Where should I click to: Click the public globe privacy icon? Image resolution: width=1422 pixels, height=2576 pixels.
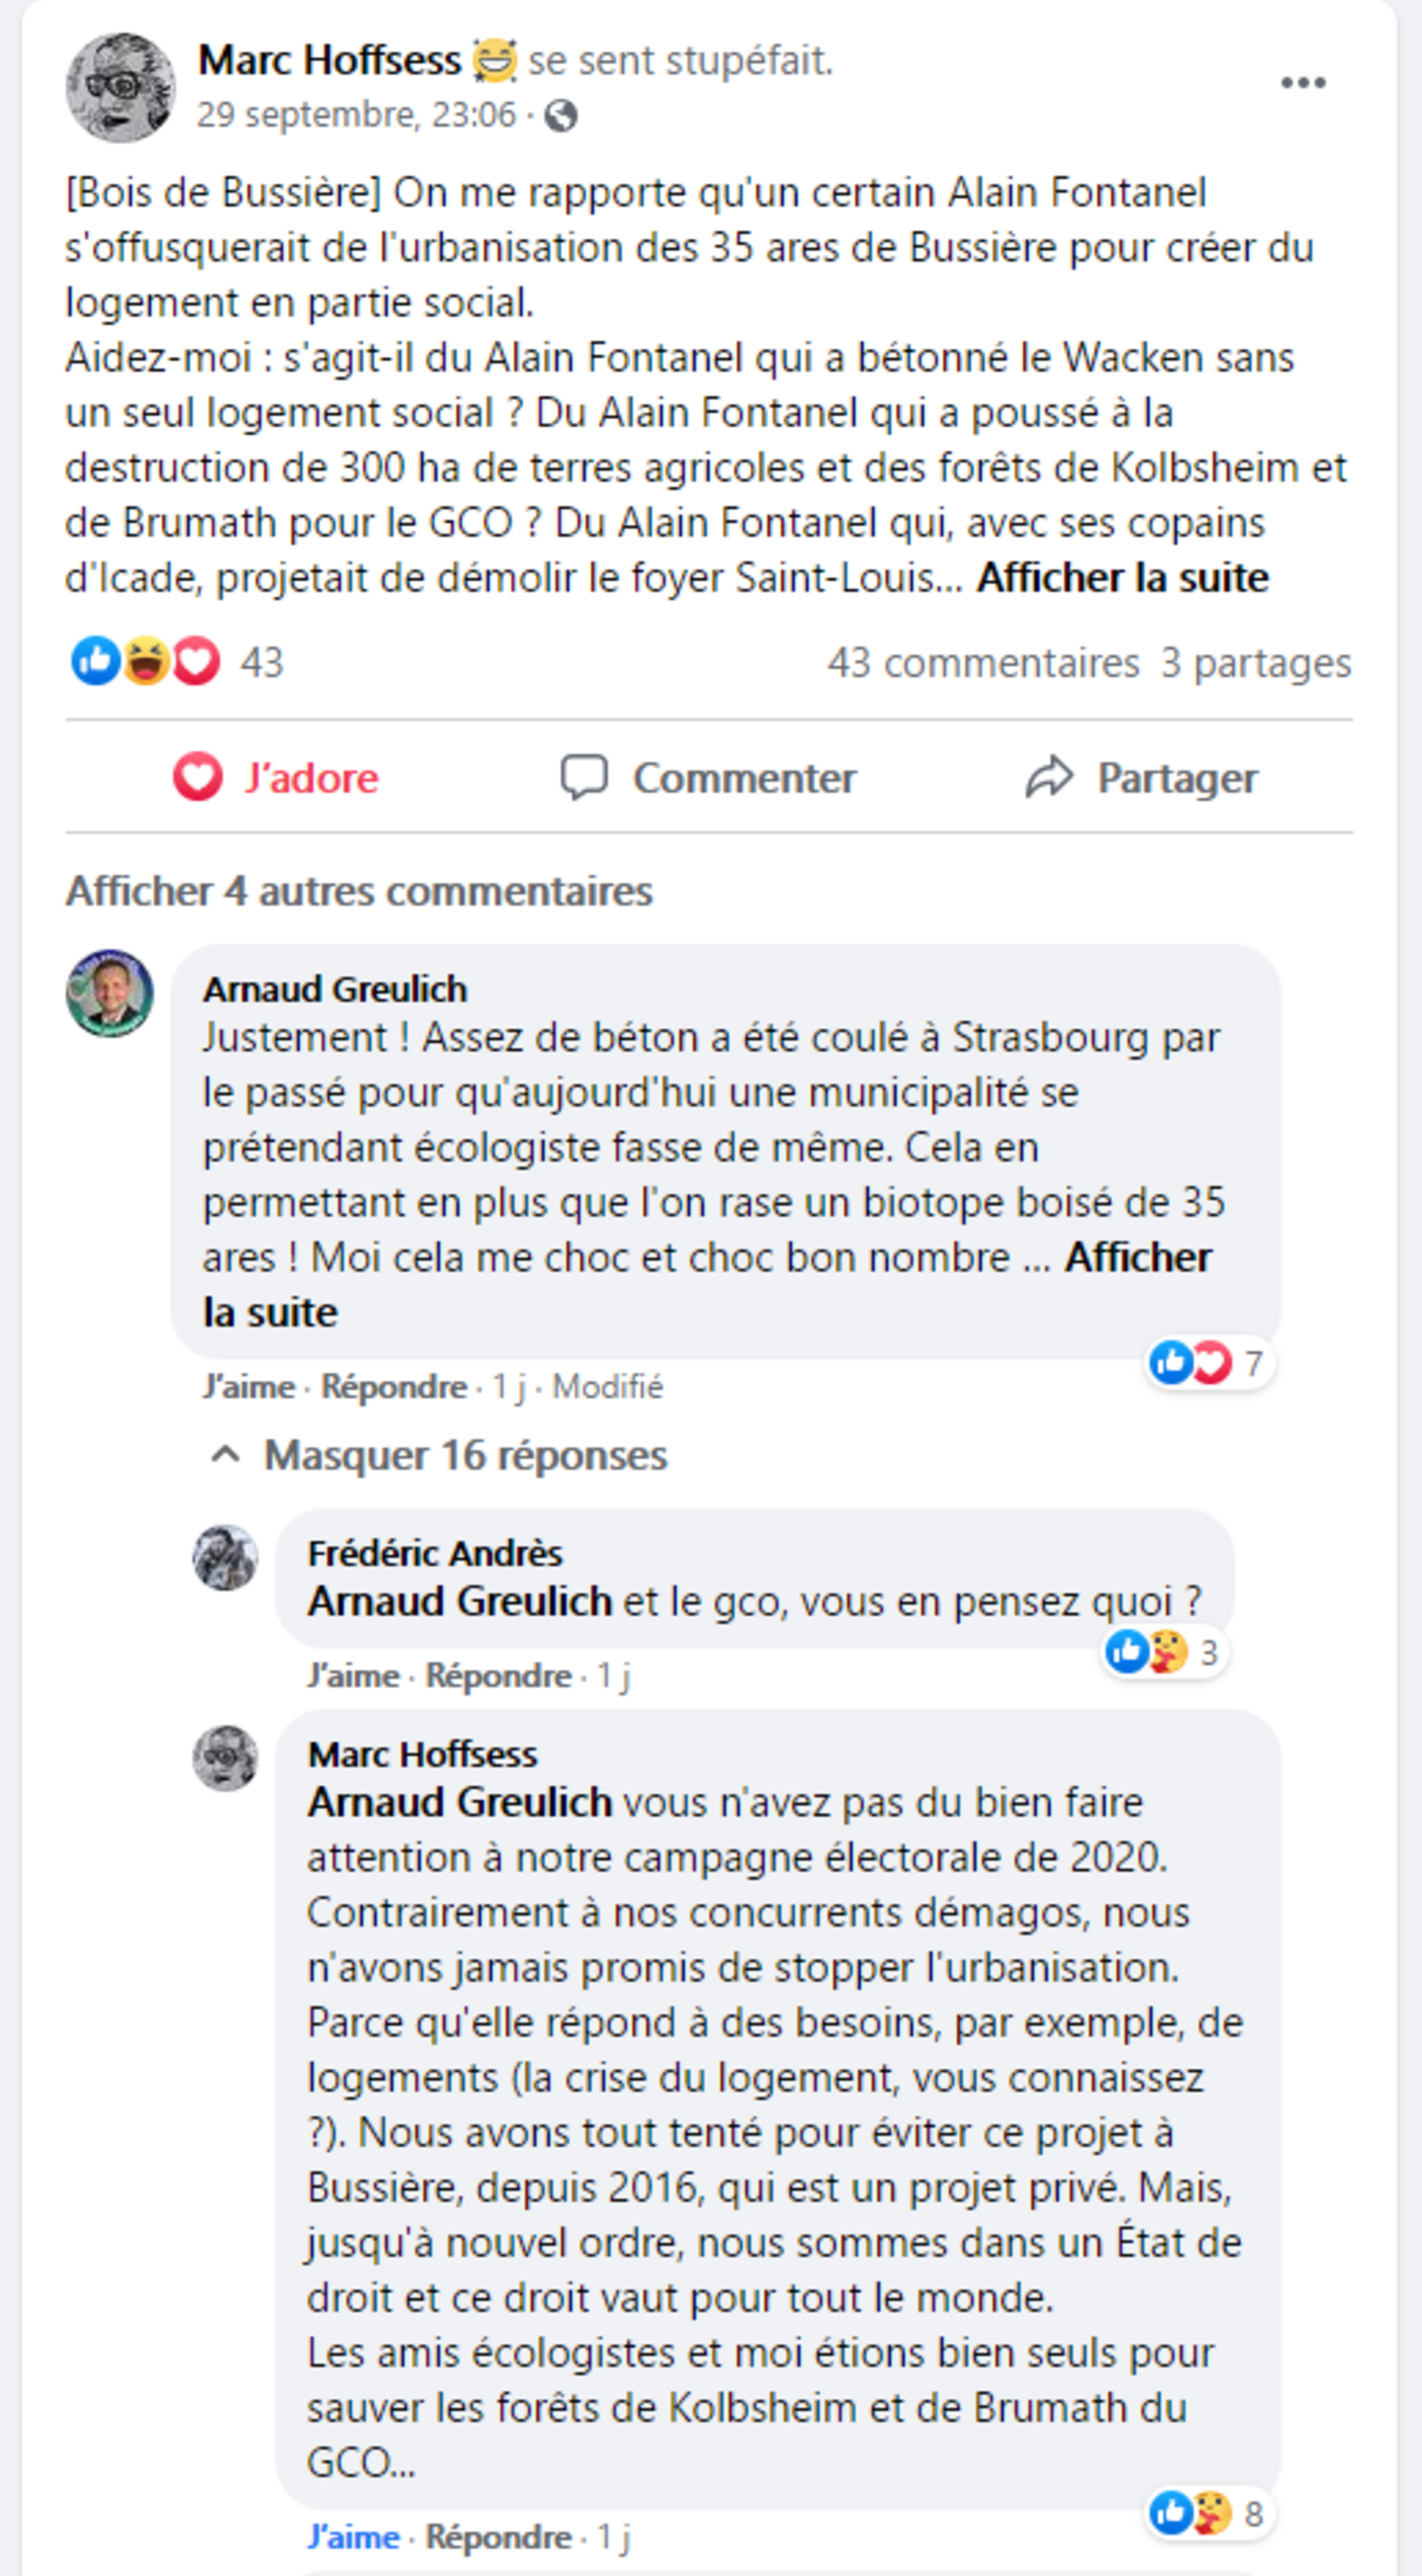pos(560,116)
